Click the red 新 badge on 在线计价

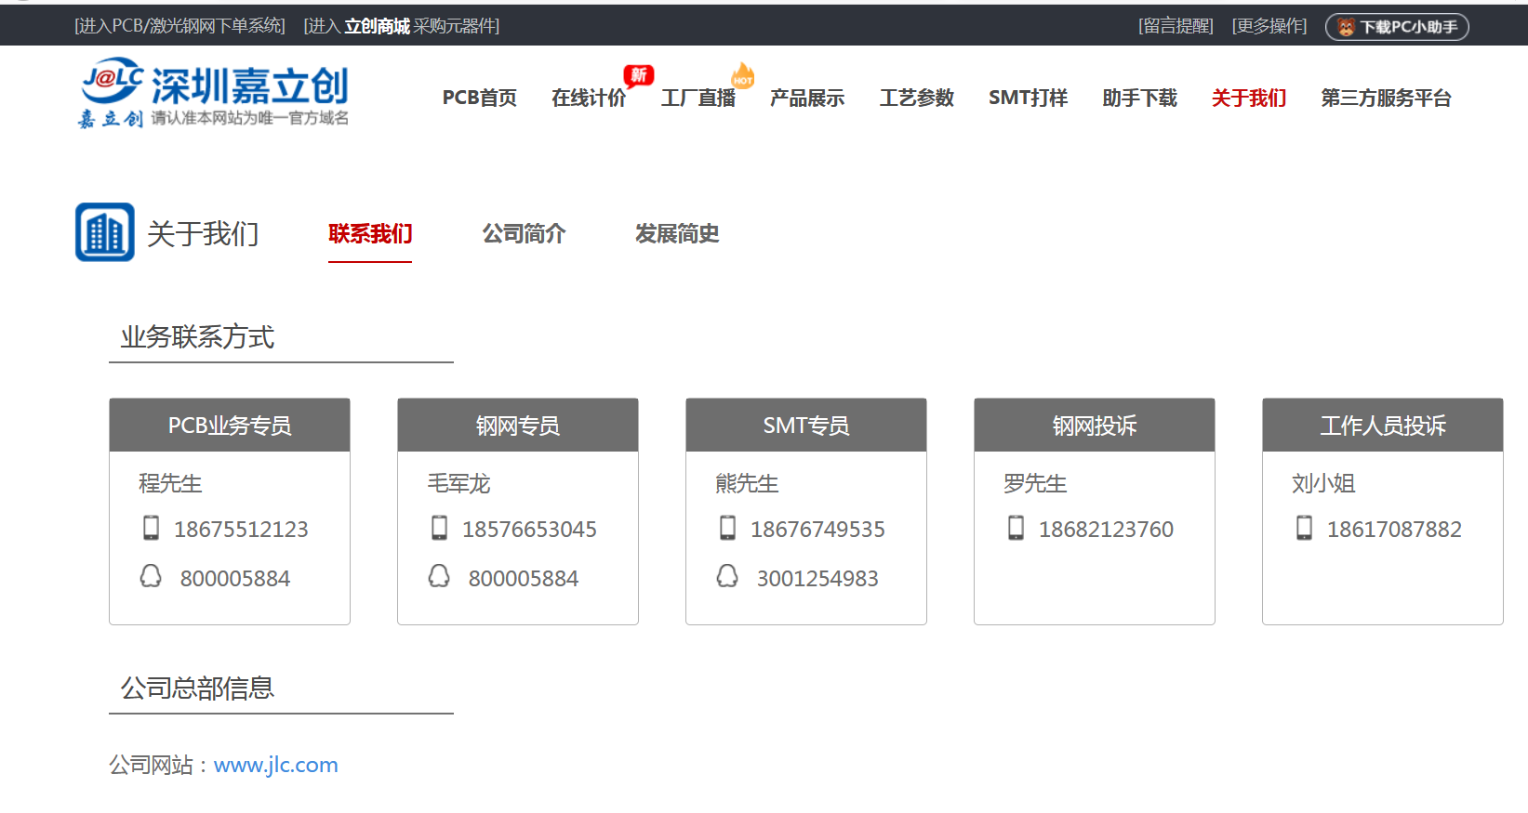tap(639, 76)
